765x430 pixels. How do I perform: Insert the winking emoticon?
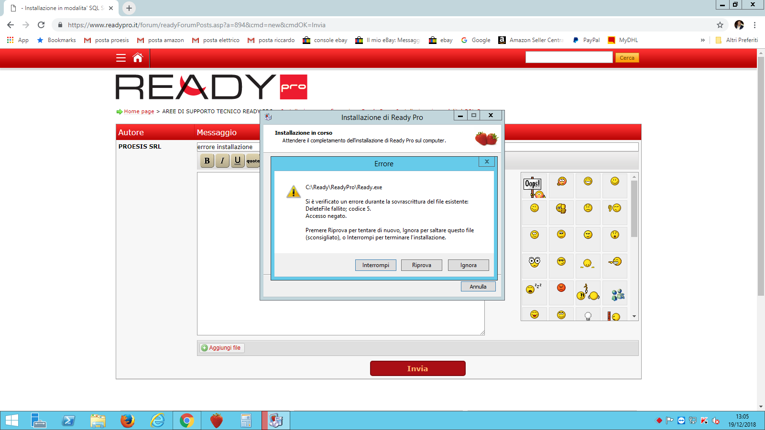[535, 208]
